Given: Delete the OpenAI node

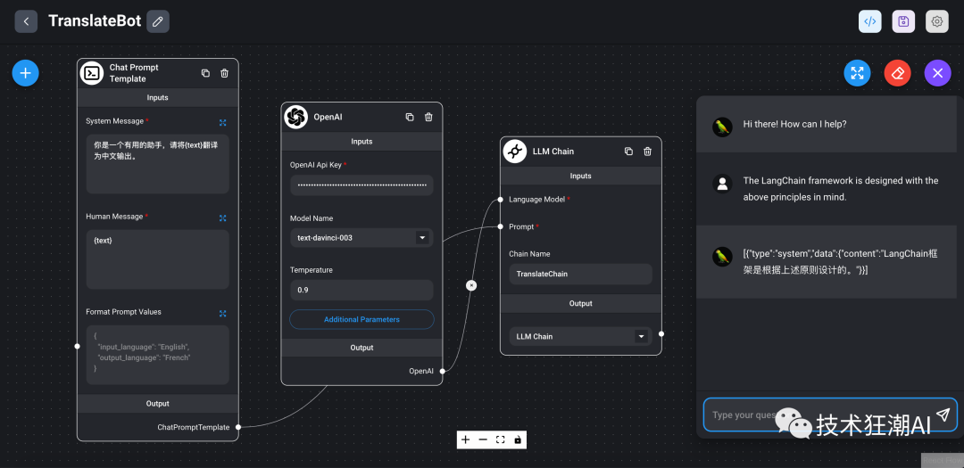Looking at the screenshot, I should pos(428,117).
